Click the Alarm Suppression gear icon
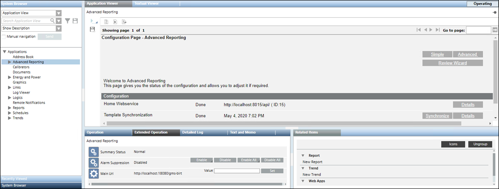This screenshot has height=189, width=499. [94, 163]
